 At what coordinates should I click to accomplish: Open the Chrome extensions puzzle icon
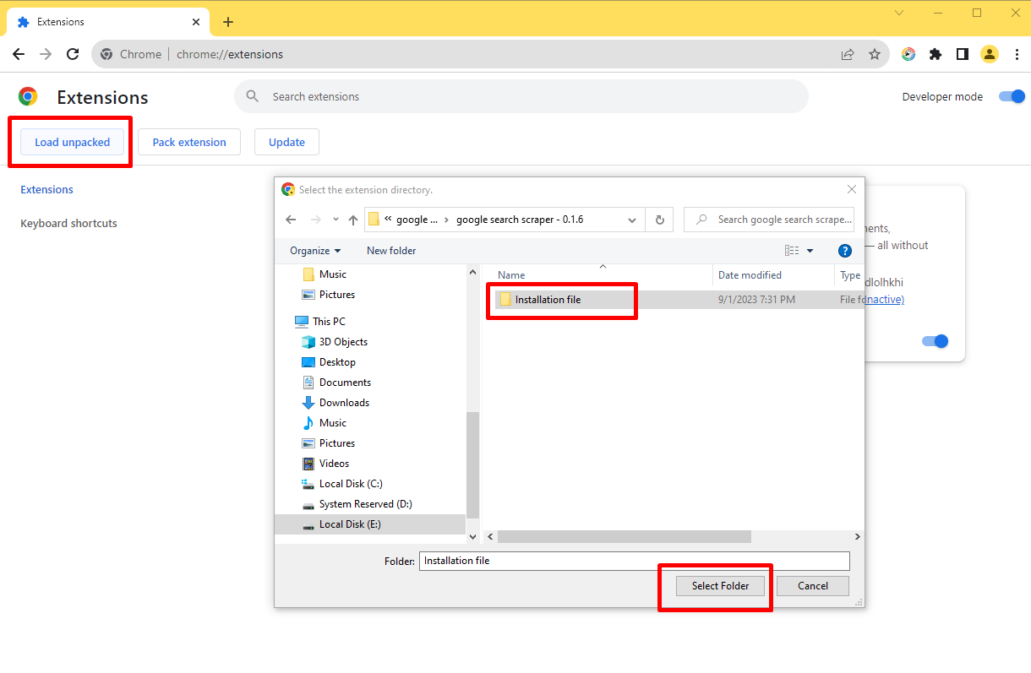935,53
